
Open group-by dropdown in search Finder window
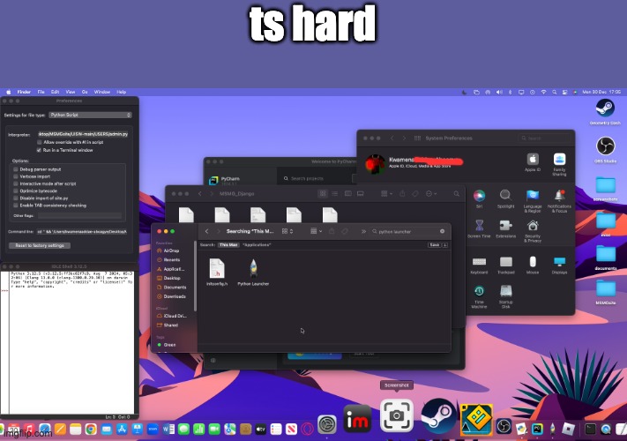316,231
